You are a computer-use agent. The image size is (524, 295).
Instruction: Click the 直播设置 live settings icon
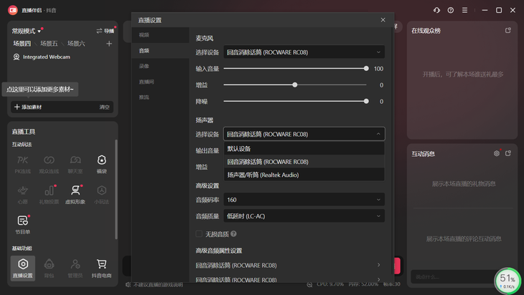(23, 267)
